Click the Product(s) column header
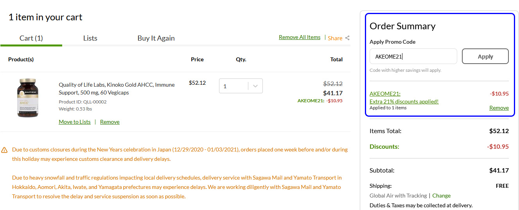The width and height of the screenshot is (519, 210). pyautogui.click(x=21, y=59)
